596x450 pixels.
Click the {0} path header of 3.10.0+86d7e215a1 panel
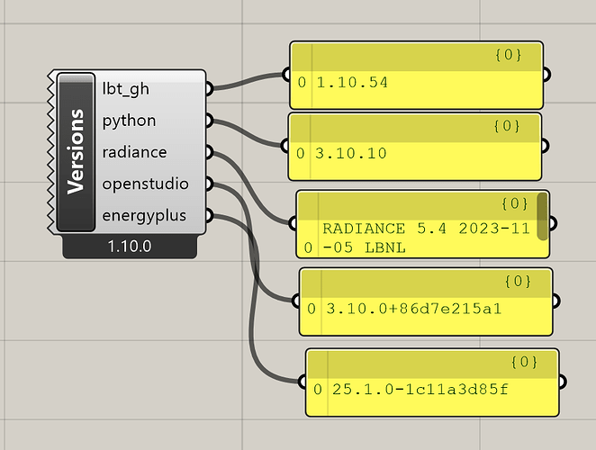pos(518,282)
